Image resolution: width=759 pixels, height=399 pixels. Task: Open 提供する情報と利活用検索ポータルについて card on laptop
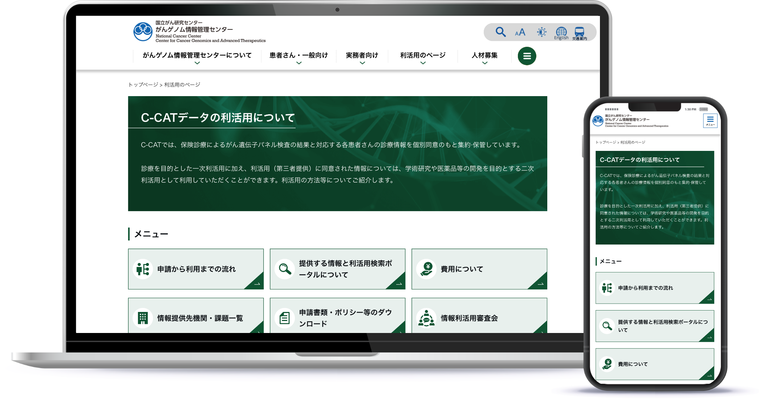337,269
